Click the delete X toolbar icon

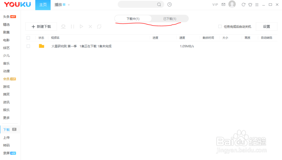[x=90, y=26]
